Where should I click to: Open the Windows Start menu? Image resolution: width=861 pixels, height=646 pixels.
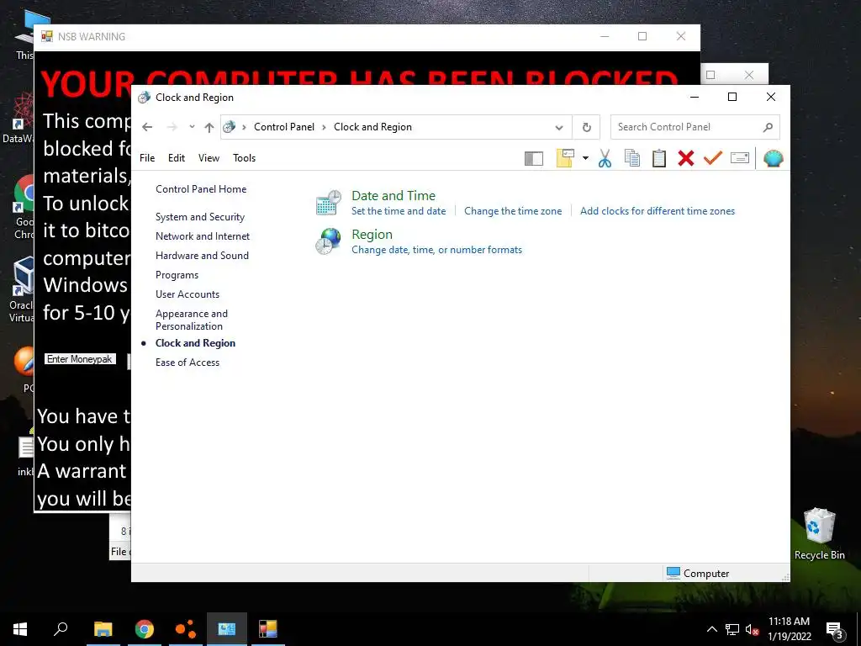click(20, 629)
